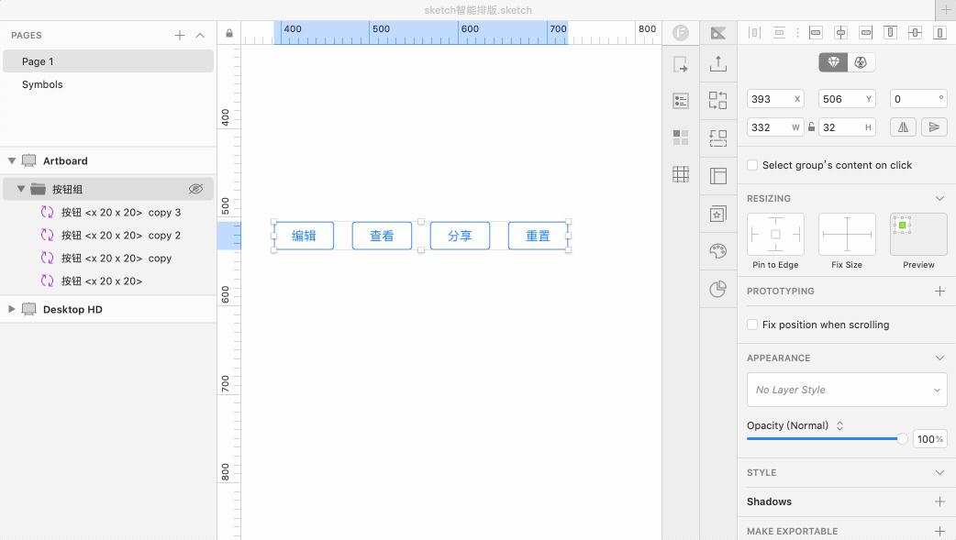The width and height of the screenshot is (956, 540).
Task: Click the opacity 100% field
Action: point(929,439)
